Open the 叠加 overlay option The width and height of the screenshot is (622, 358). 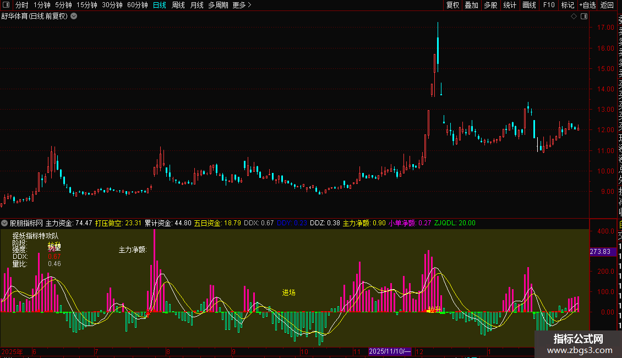point(472,5)
